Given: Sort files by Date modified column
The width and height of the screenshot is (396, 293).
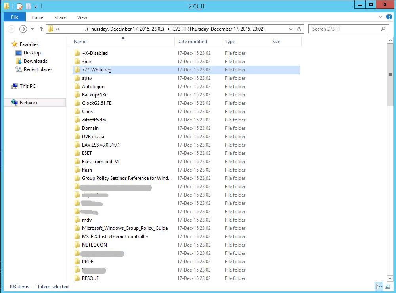Looking at the screenshot, I should coord(192,42).
